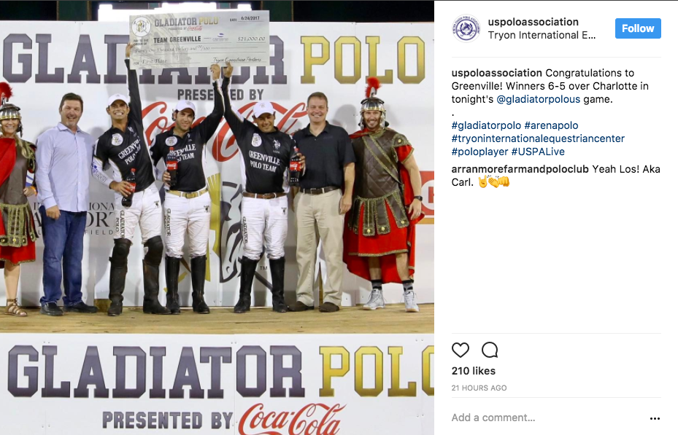Open the 21 hours ago timestamp
The image size is (678, 435).
(479, 388)
